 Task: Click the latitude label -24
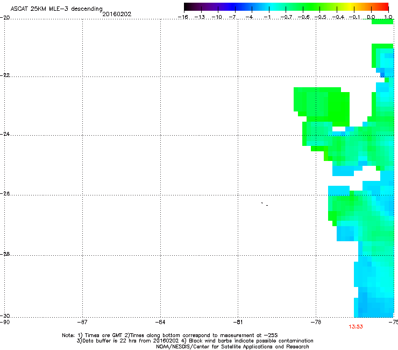pyautogui.click(x=5, y=134)
